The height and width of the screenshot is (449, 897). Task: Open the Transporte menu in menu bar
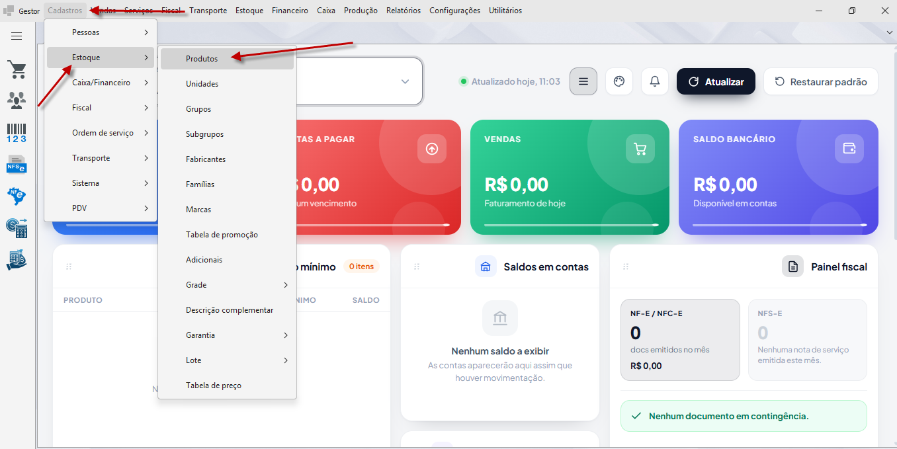click(208, 11)
